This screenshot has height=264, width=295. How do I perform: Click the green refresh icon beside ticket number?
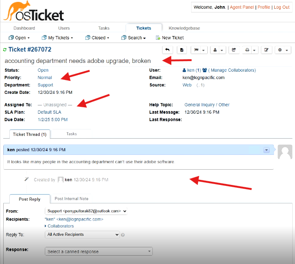[x=5, y=49]
